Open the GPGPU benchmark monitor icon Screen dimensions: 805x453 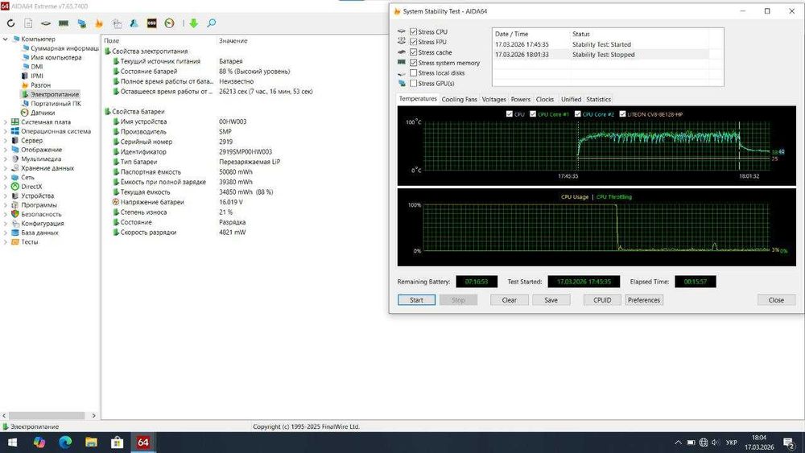[81, 23]
